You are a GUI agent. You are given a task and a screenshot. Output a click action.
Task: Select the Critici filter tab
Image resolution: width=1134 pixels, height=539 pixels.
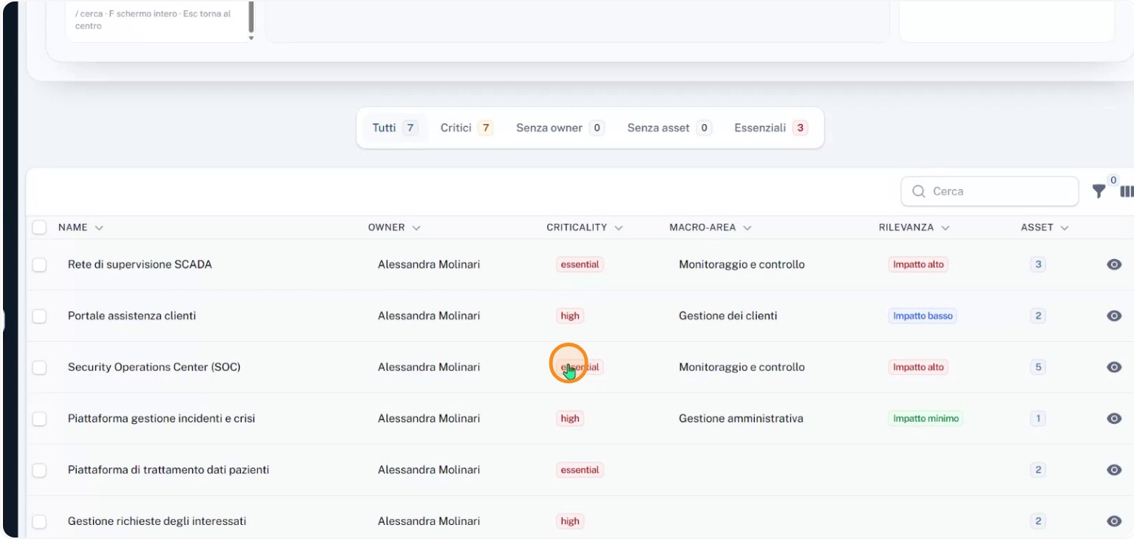466,128
